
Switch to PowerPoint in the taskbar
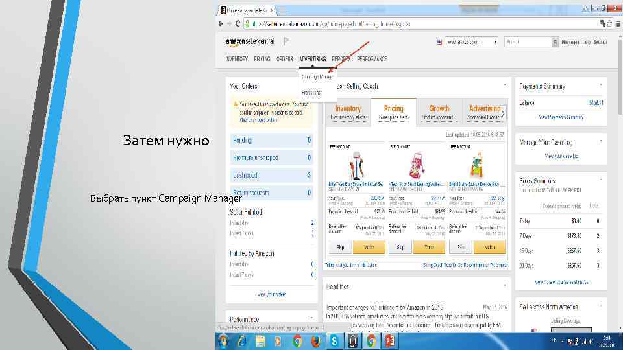pos(389,342)
